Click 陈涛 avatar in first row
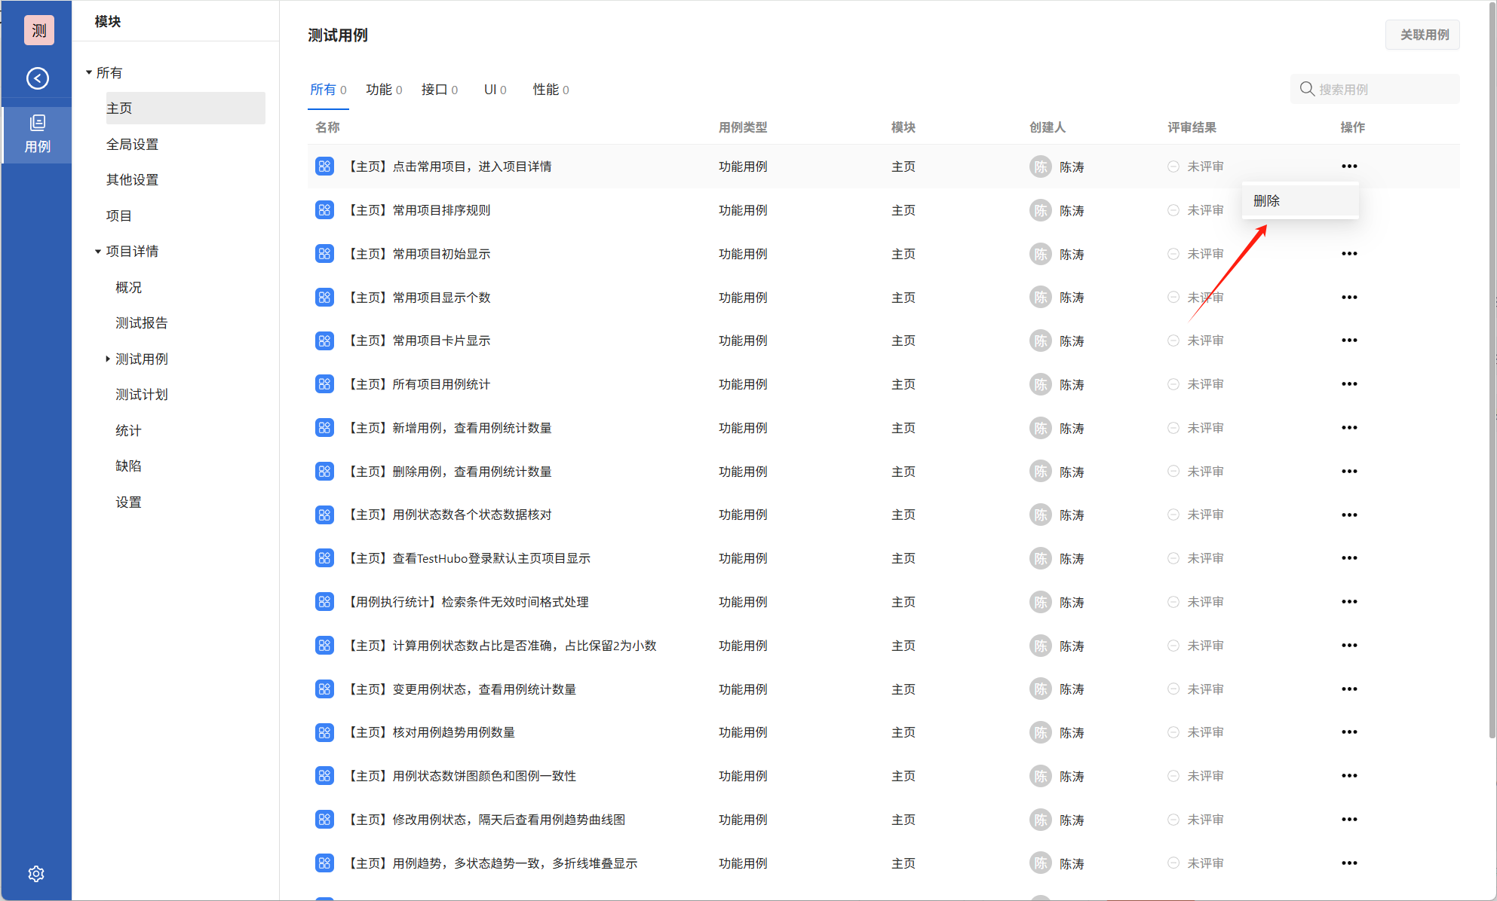1497x901 pixels. tap(1040, 166)
